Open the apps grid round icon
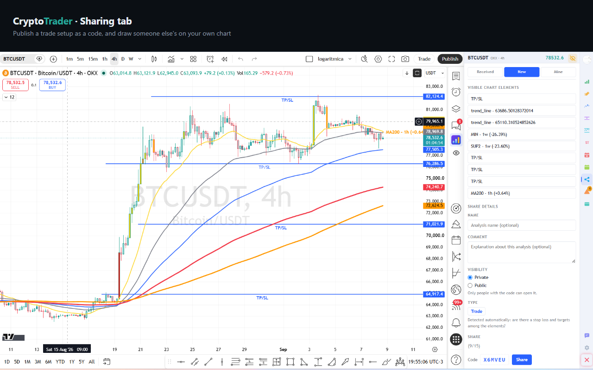Screen dimensions: 593x370 tap(456, 339)
